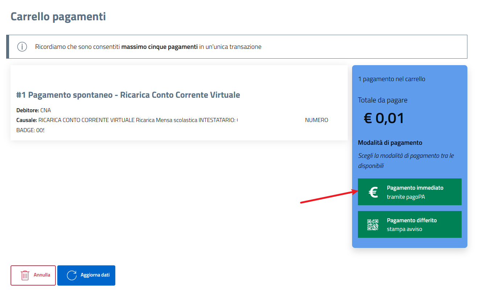
Task: Click '1 pagamento nel carrello' text
Action: 392,79
